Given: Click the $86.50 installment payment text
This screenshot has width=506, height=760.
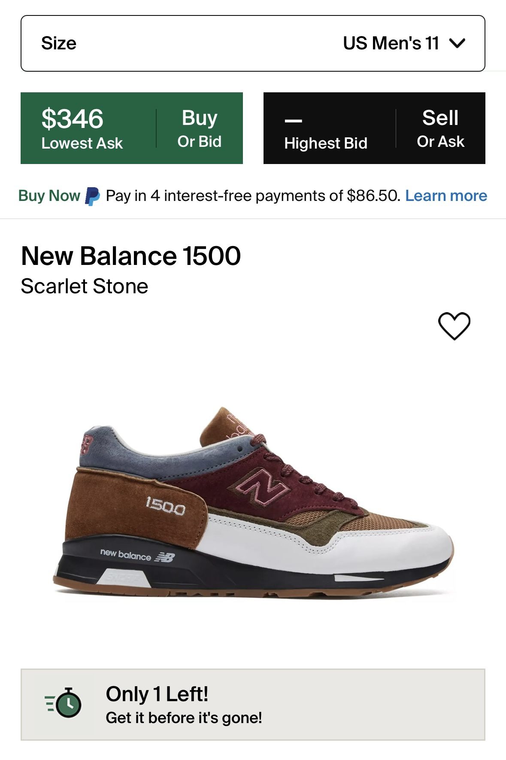Looking at the screenshot, I should tap(370, 195).
